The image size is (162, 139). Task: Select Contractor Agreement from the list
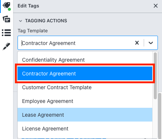85,74
